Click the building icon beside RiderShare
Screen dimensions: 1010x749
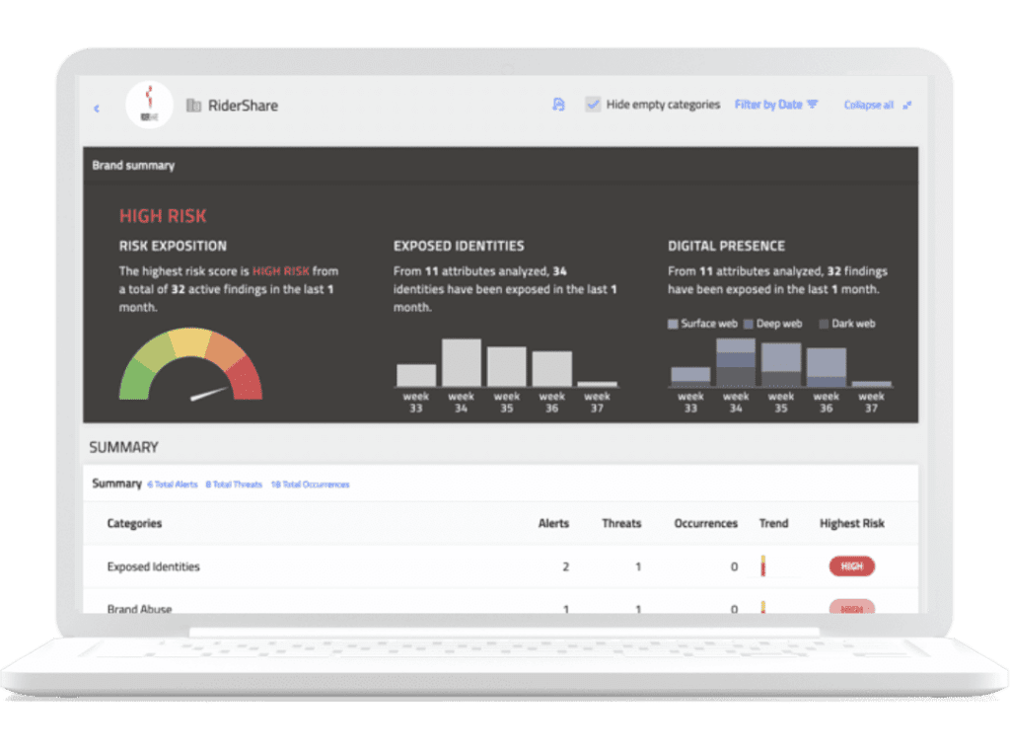pyautogui.click(x=193, y=105)
